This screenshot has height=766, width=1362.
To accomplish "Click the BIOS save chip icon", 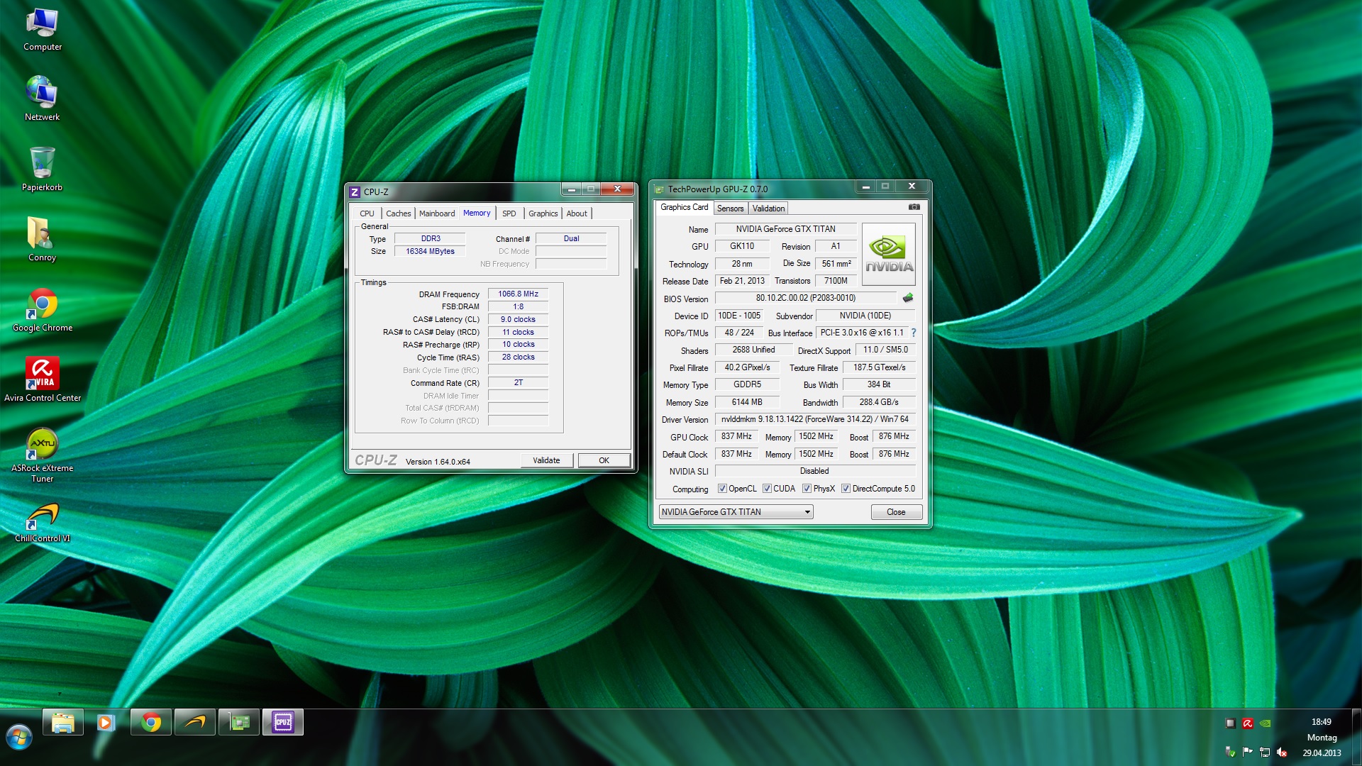I will coord(907,298).
